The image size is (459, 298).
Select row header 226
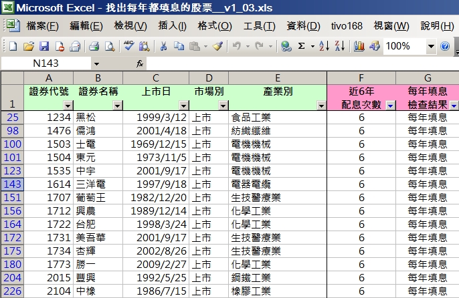point(12,291)
